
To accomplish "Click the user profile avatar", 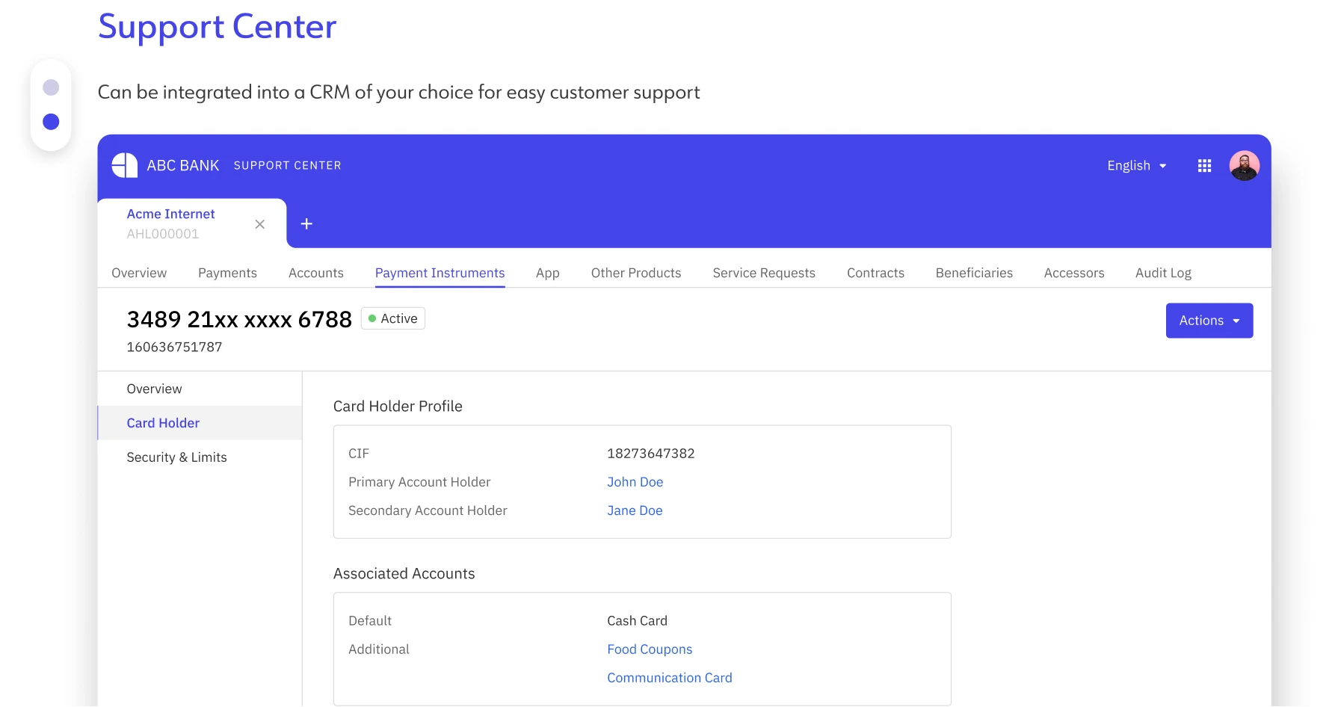I will (1244, 166).
